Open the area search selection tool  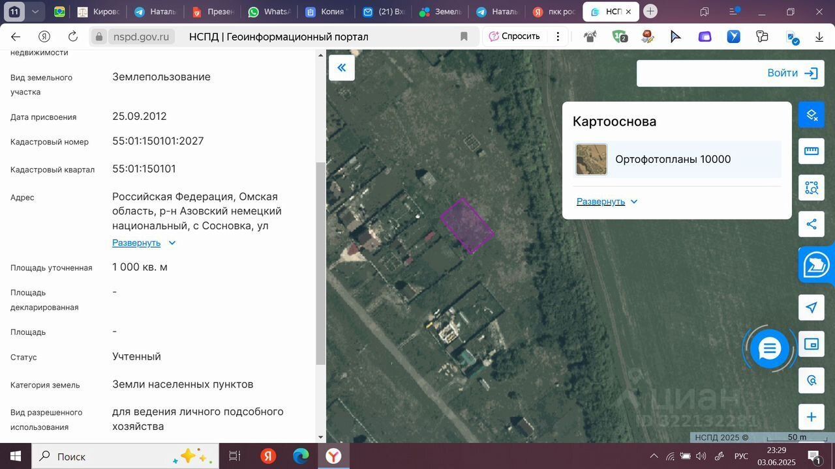[812, 188]
